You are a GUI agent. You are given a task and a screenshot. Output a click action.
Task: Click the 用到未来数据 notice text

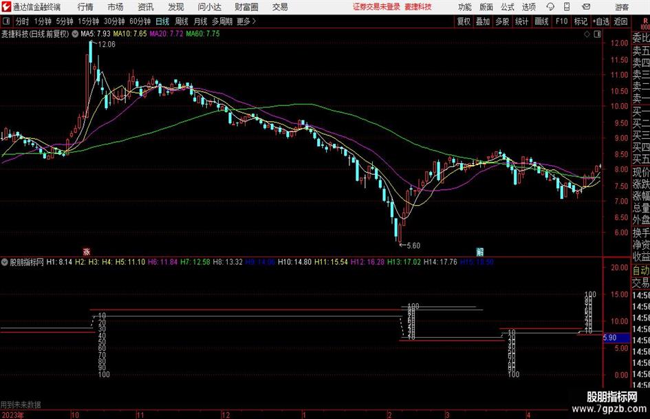coord(21,405)
